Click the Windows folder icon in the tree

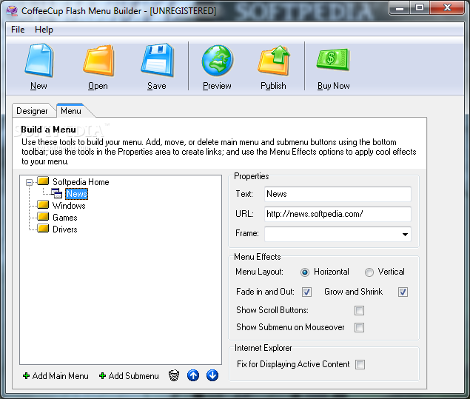point(43,205)
